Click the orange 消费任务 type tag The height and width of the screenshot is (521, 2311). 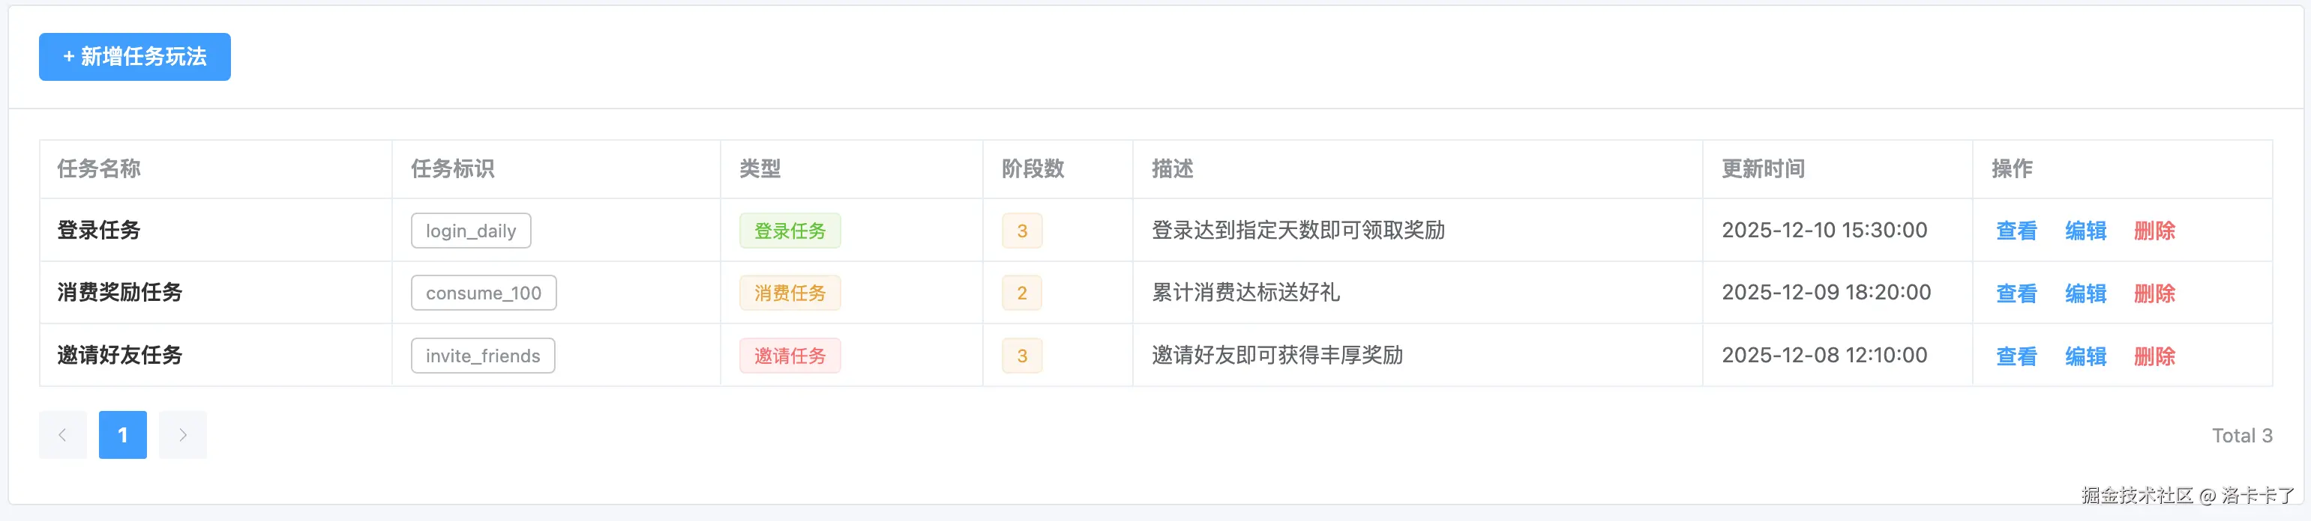click(790, 293)
